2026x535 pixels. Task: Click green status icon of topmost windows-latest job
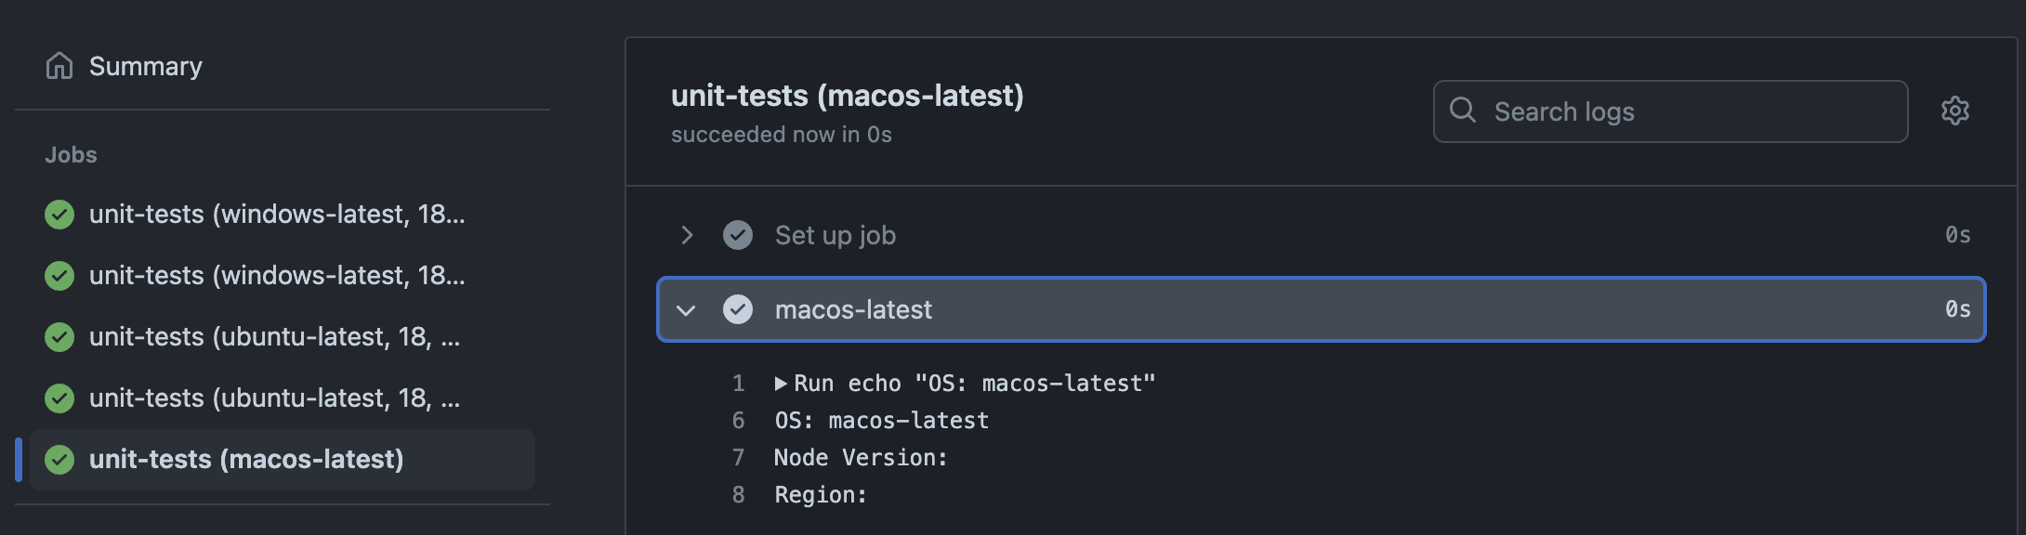coord(59,215)
